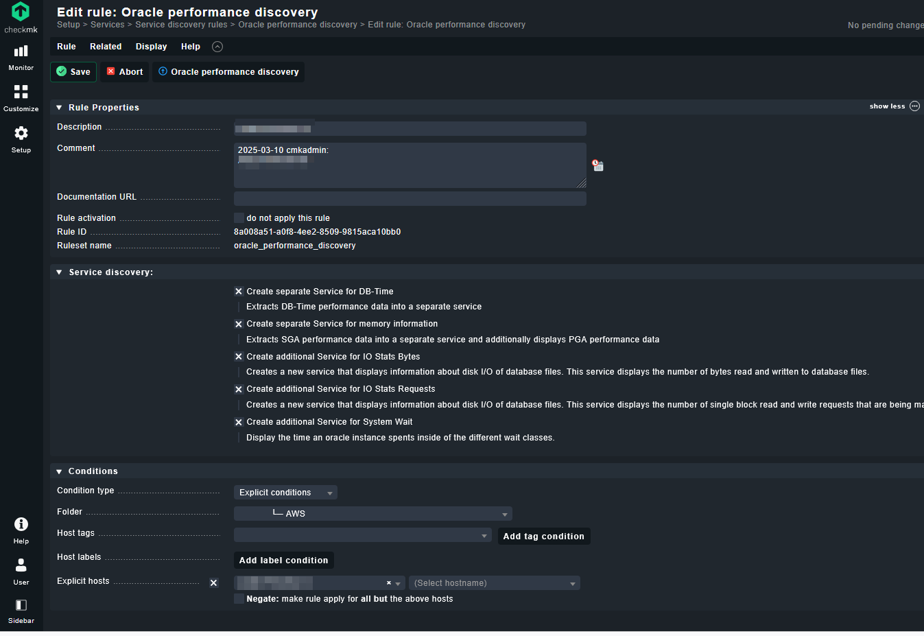Insert timestamp icon next to Comment
Viewport: 924px width, 636px height.
597,165
